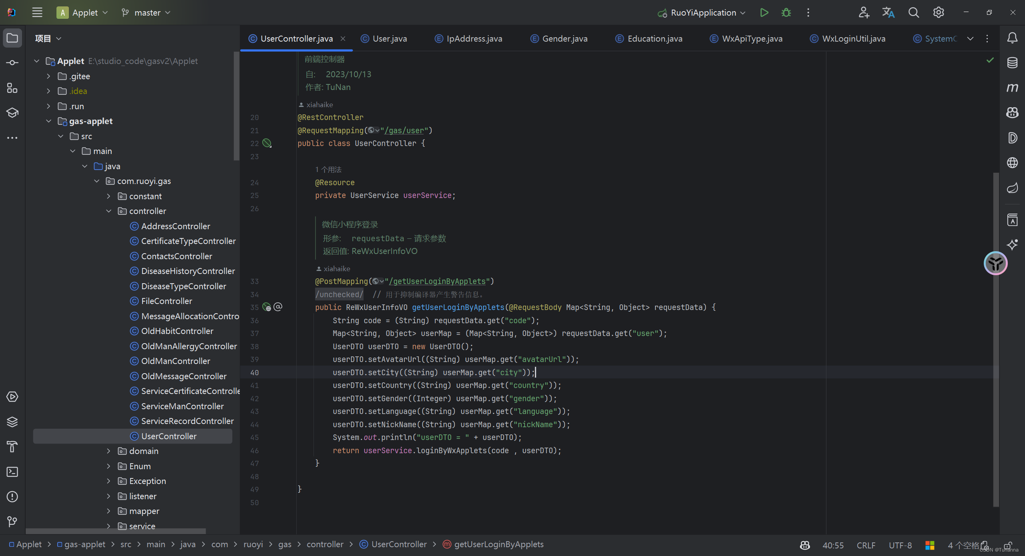Run RuoYiApplication with the green play button
The image size is (1025, 556).
[x=764, y=12]
